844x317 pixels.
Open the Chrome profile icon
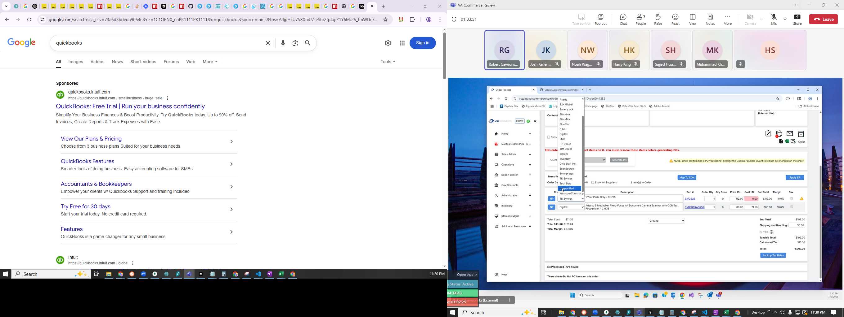(x=429, y=20)
